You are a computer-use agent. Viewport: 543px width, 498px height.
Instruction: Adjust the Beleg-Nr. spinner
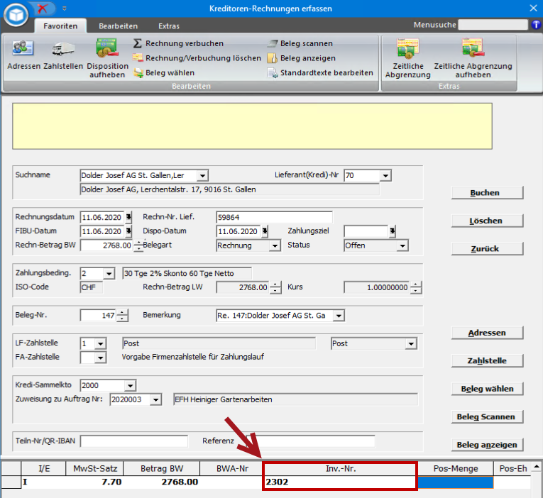click(122, 315)
